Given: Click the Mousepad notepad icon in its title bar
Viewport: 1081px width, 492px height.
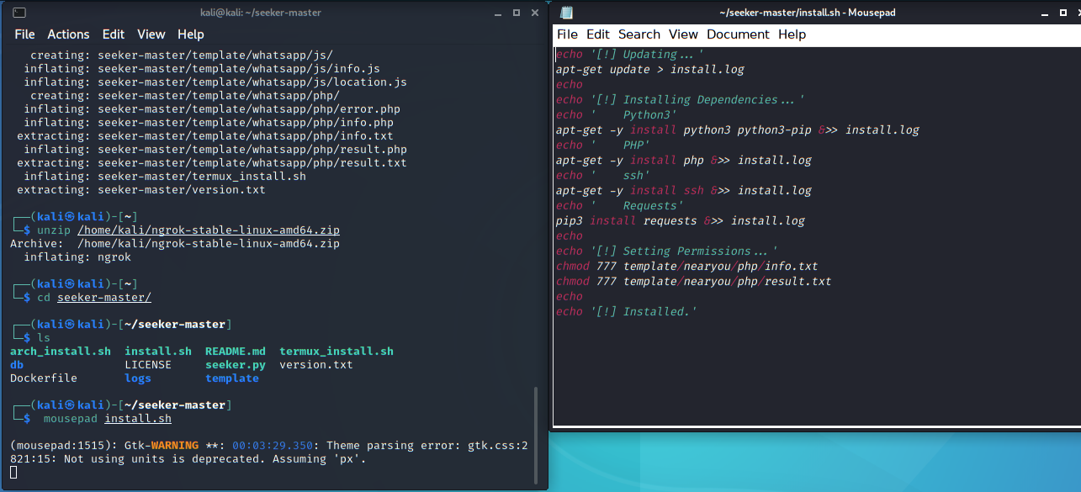Looking at the screenshot, I should 567,13.
